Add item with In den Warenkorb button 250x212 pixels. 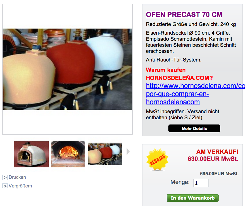coord(193,198)
